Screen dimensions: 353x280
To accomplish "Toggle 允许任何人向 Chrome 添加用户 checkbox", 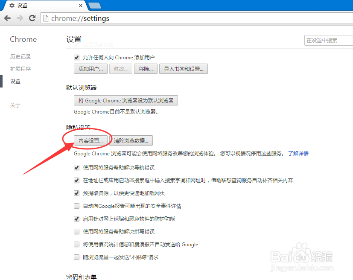I will point(76,57).
